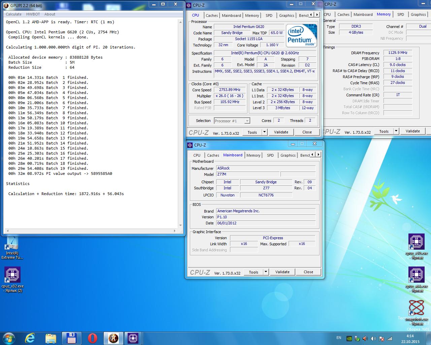Click GPUPI vertical scrollbar down arrow
The image size is (431, 345).
tap(180, 225)
